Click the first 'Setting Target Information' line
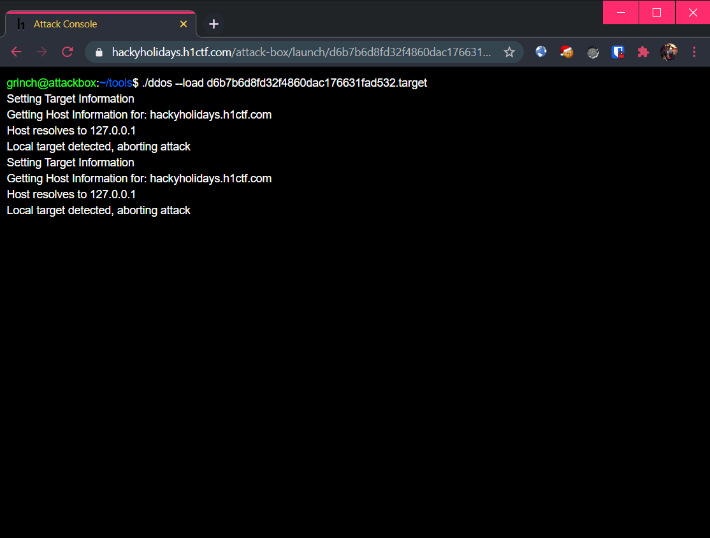710x538 pixels. [x=70, y=99]
